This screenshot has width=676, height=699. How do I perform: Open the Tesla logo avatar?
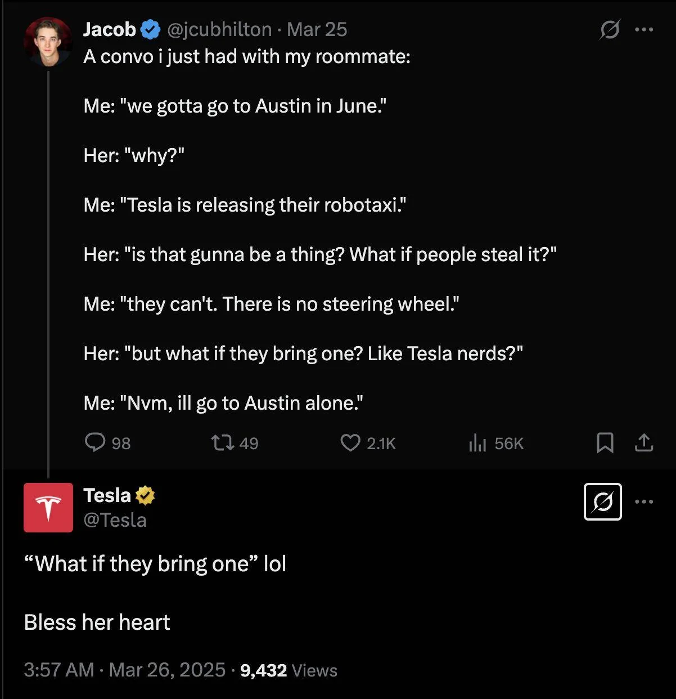tap(48, 508)
